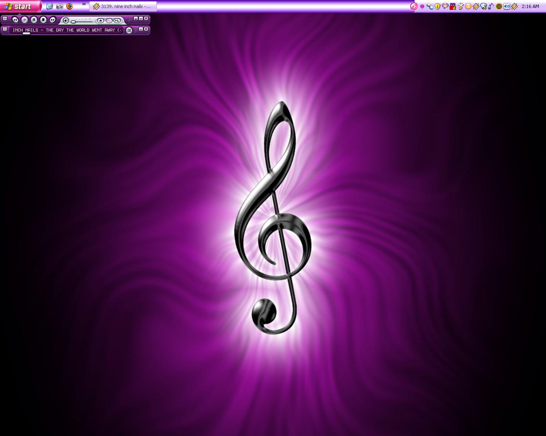Click the Winamp previous track button

tap(15, 20)
